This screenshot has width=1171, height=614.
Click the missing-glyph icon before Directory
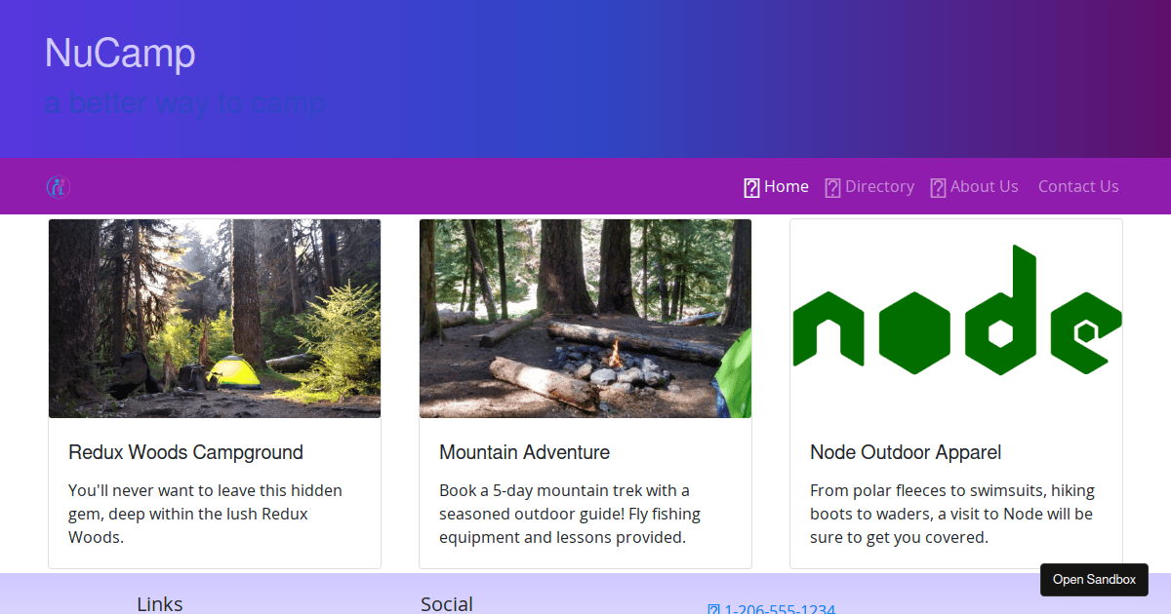(x=832, y=187)
